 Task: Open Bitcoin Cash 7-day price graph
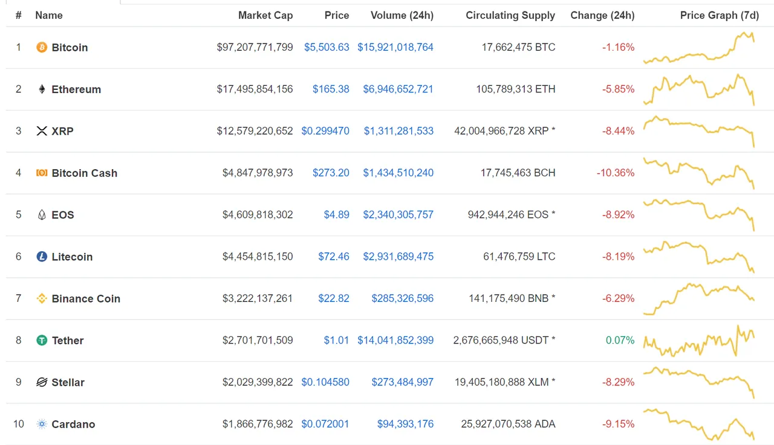coord(699,173)
